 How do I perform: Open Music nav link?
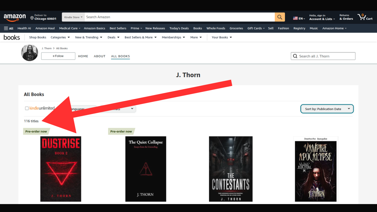coord(314,28)
